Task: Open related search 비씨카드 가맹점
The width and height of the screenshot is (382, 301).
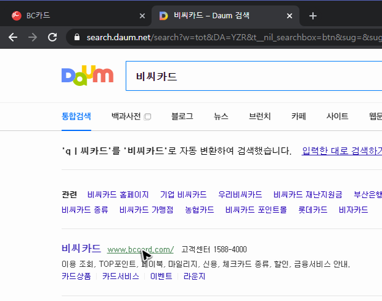Action: (146, 210)
